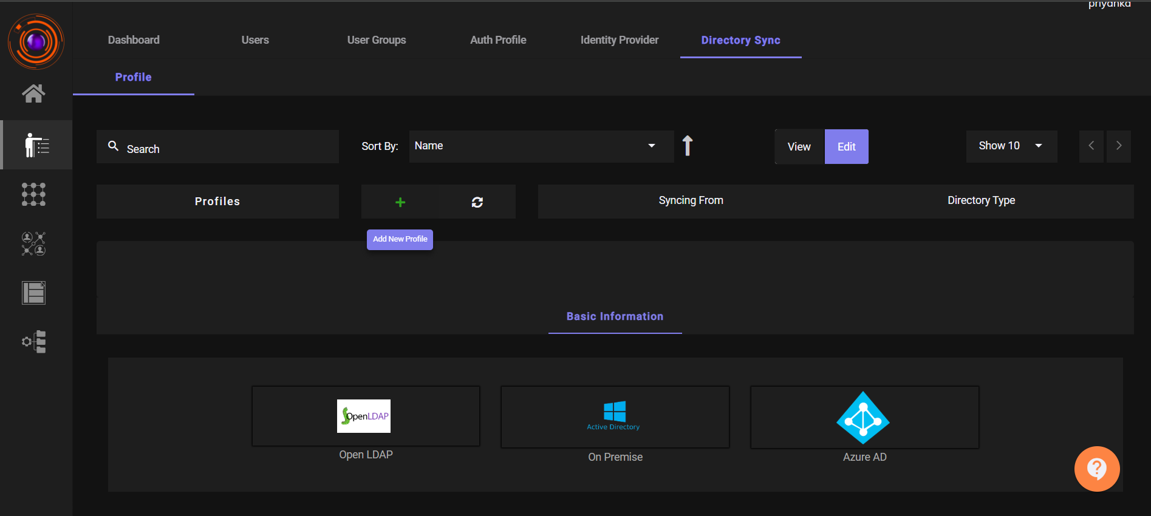Open the applications grid sidebar icon
The image size is (1151, 516).
tap(33, 194)
